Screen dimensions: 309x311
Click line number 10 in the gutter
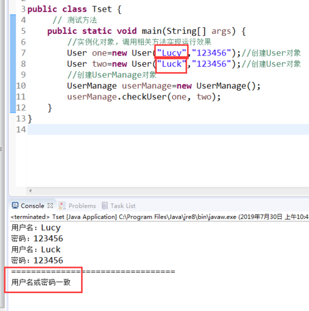click(21, 86)
